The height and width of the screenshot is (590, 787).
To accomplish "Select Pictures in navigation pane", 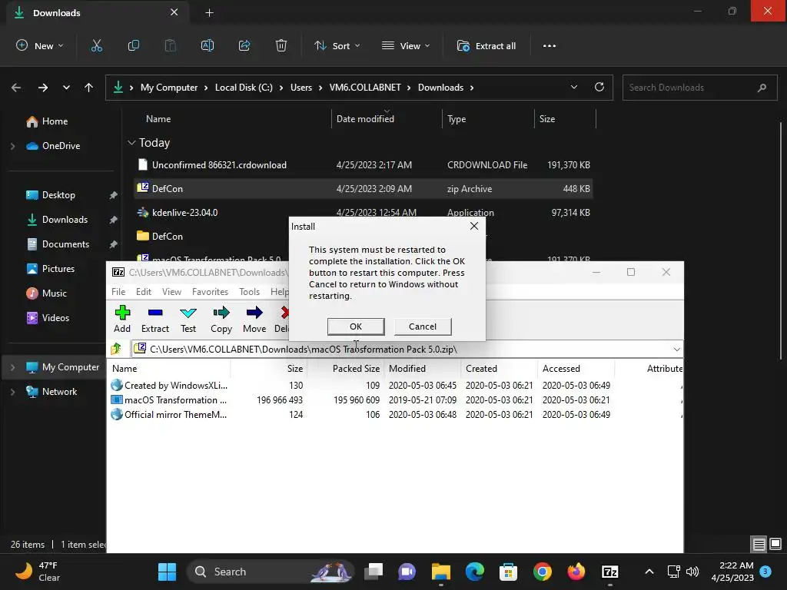I will click(58, 269).
